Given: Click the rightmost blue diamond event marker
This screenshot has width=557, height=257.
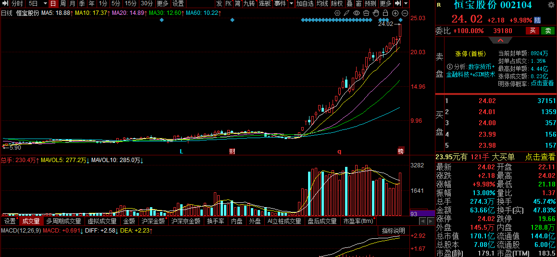Looking at the screenshot, I should tap(401, 20).
